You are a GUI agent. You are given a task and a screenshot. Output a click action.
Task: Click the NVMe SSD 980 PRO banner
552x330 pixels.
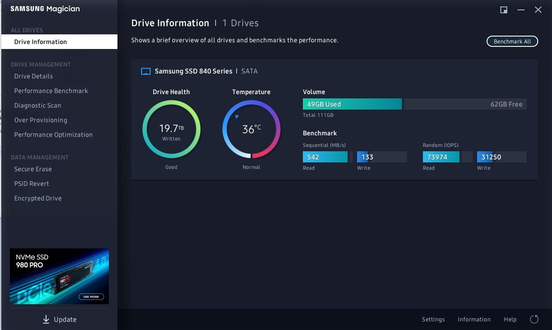[x=59, y=276]
